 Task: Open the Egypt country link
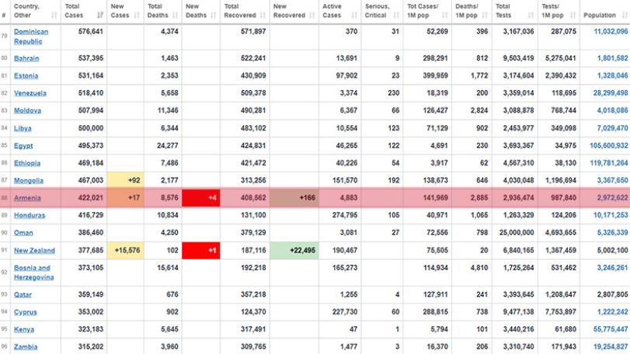23,146
